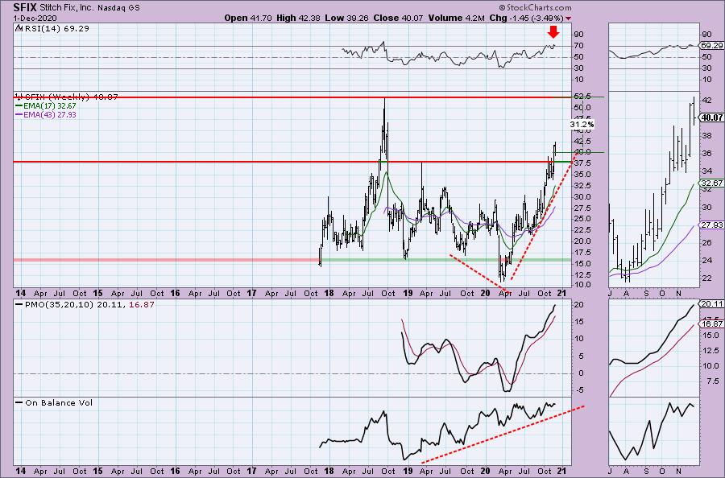725x478 pixels.
Task: Click the 1-Dec-2020 chart date
Action: (35, 19)
